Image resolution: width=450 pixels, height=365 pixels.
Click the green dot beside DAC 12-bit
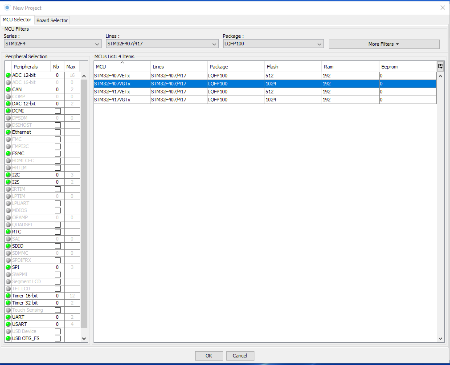click(x=8, y=104)
